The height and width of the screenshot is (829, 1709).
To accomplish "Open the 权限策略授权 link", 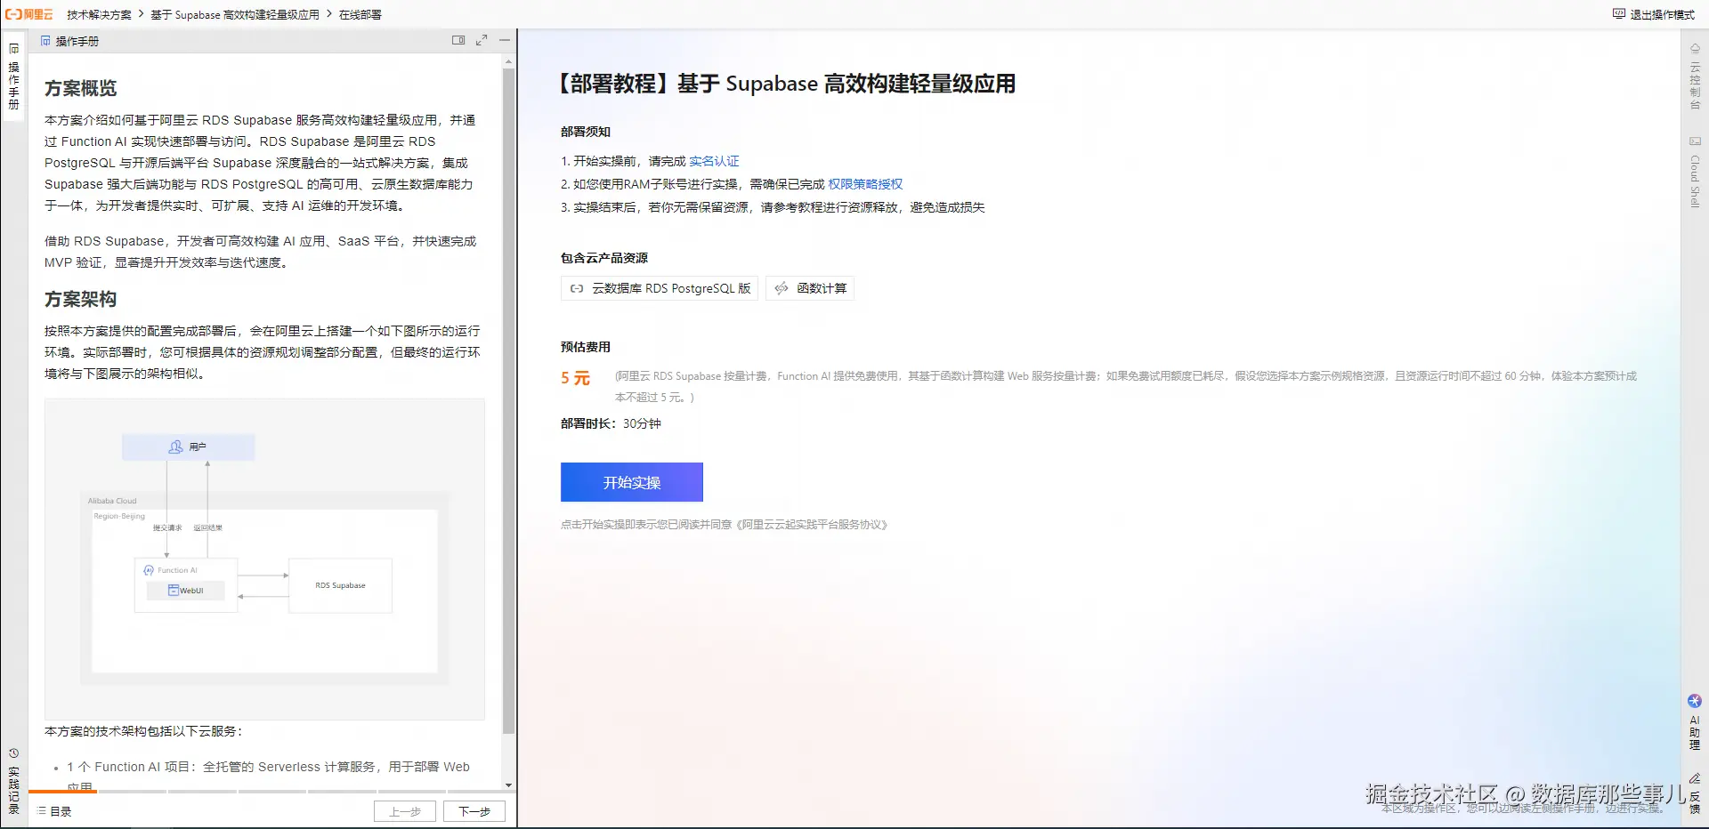I will [x=865, y=184].
